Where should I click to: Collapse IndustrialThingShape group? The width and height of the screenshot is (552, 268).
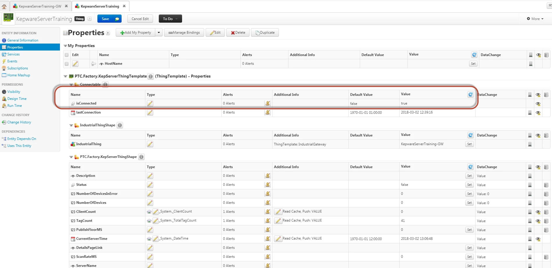tap(71, 125)
